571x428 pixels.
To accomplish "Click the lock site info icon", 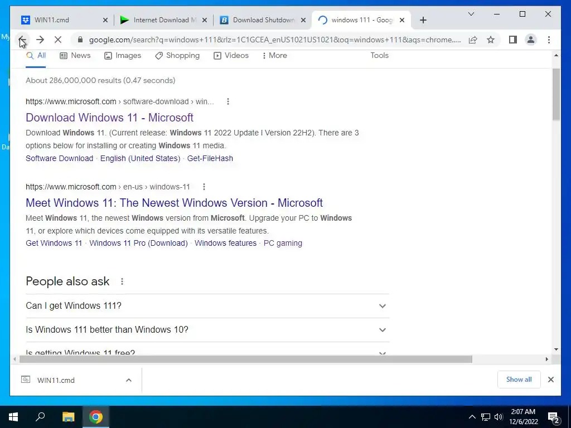I will tap(80, 40).
